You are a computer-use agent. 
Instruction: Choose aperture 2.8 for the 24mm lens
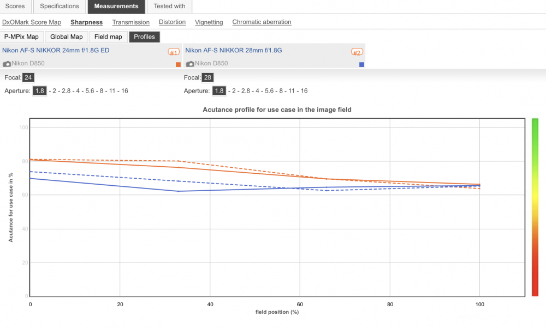66,91
